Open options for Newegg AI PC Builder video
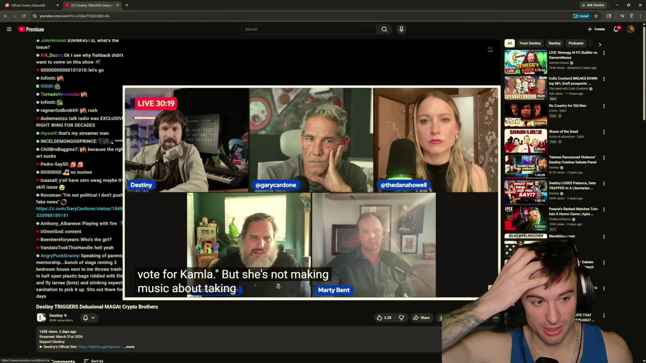646x363 pixels. (x=604, y=53)
